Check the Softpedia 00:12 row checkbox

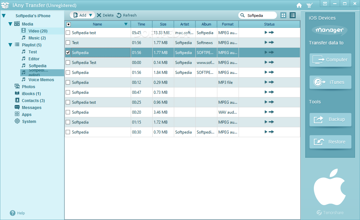68,82
